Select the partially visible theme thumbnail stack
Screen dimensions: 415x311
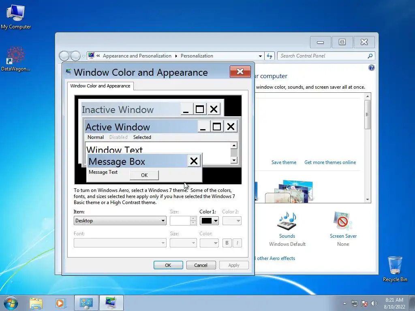tap(289, 192)
